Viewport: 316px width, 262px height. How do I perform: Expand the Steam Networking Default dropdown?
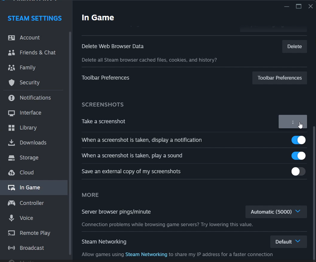coord(288,242)
